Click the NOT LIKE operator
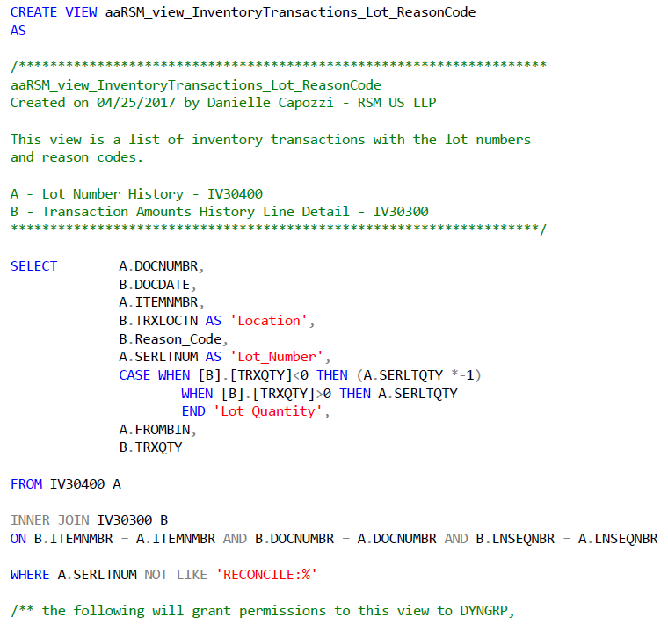 click(181, 575)
